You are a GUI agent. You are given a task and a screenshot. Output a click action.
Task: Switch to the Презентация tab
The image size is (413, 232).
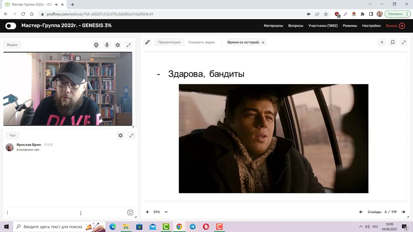tap(169, 42)
